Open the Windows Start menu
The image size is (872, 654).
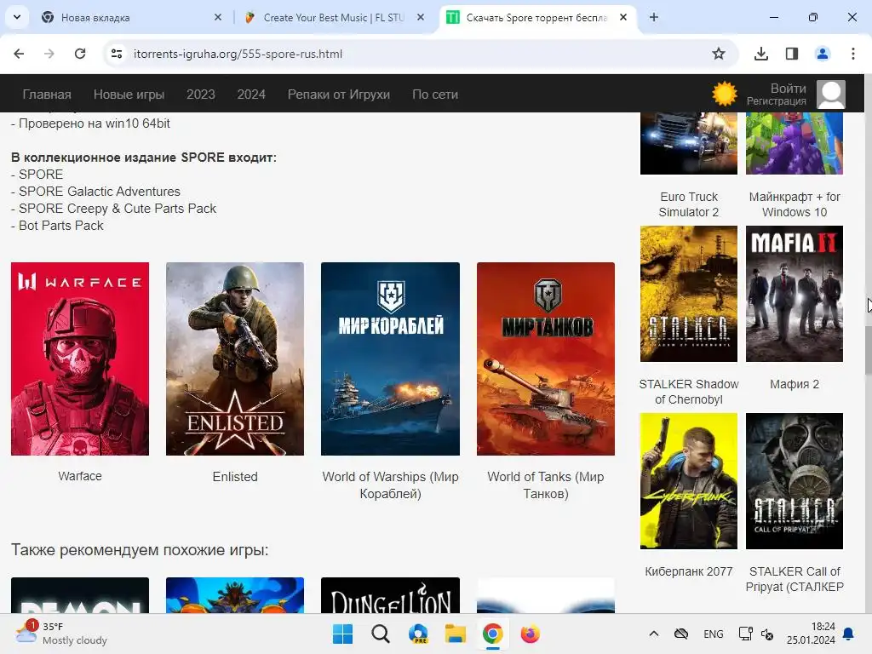[342, 634]
